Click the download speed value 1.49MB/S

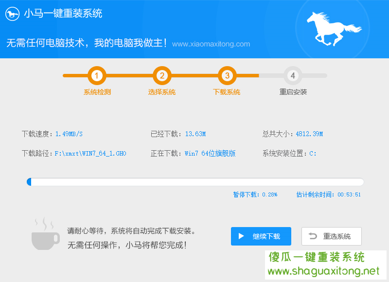(69, 134)
